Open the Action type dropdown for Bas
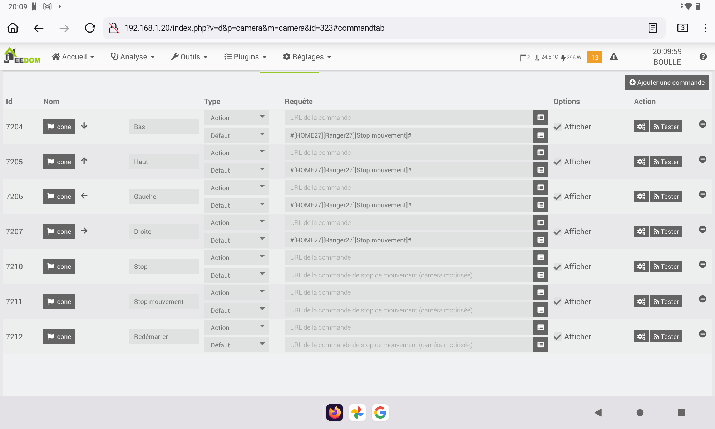Viewport: 715px width, 429px height. tap(237, 118)
